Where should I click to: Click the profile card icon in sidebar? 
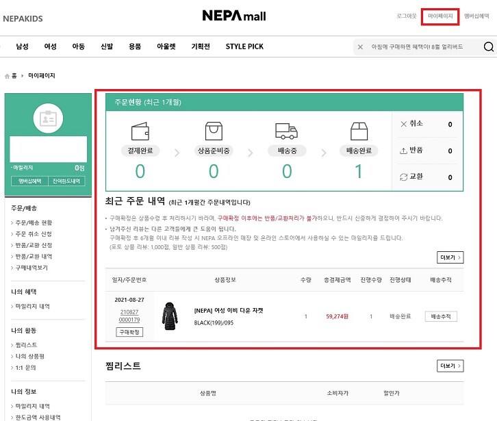click(47, 118)
